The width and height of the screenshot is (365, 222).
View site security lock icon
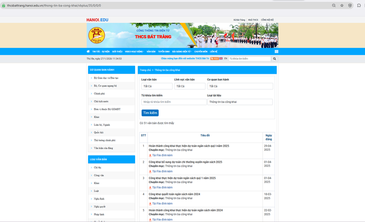[x=4, y=6]
